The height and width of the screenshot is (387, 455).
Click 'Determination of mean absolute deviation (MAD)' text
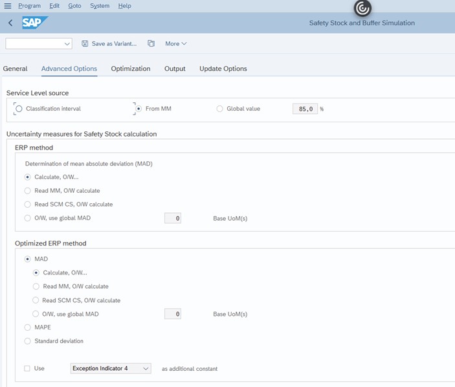[x=89, y=164]
